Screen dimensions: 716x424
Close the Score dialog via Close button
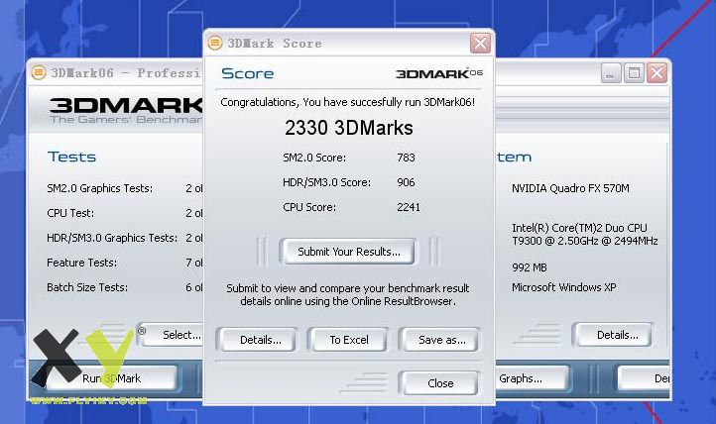pyautogui.click(x=440, y=383)
